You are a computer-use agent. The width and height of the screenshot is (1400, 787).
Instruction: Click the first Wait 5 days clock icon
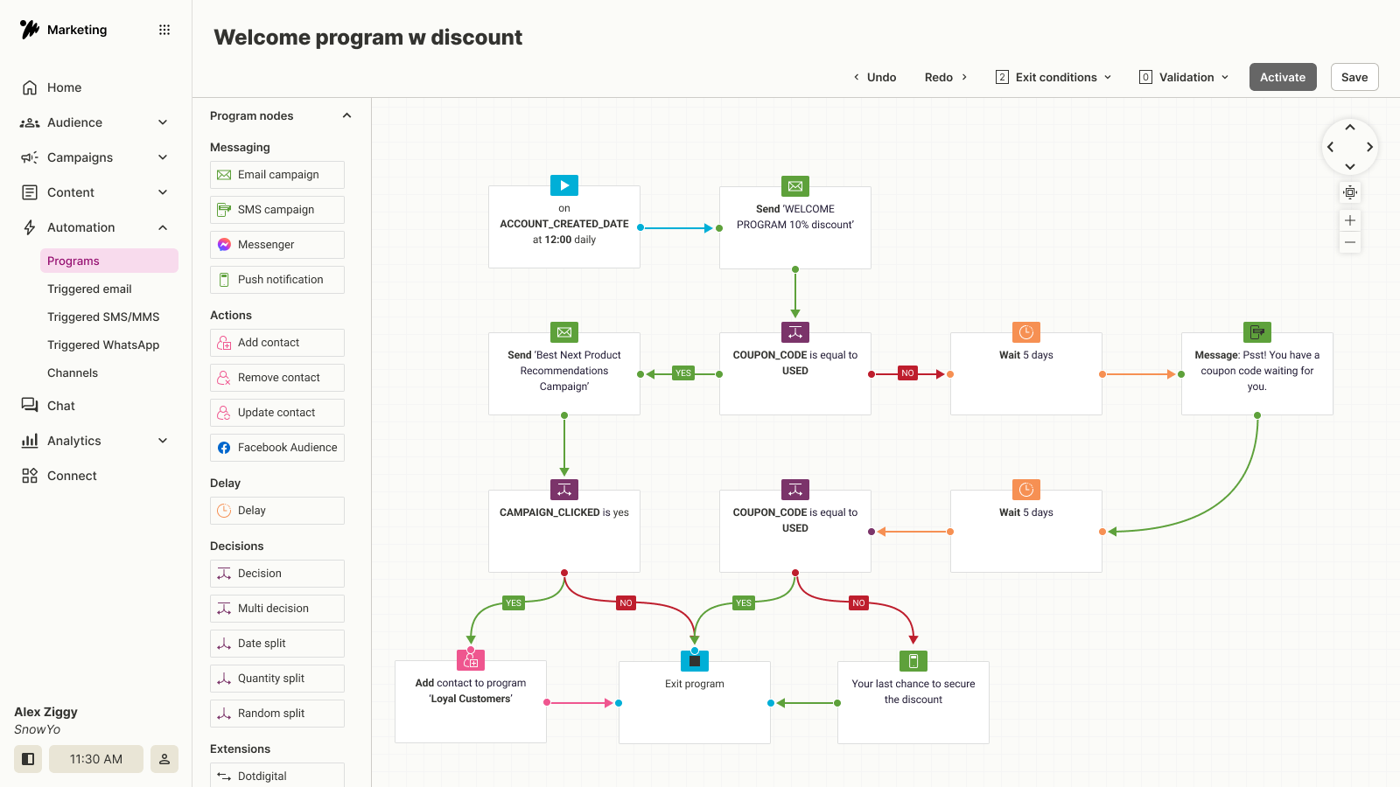click(1026, 332)
